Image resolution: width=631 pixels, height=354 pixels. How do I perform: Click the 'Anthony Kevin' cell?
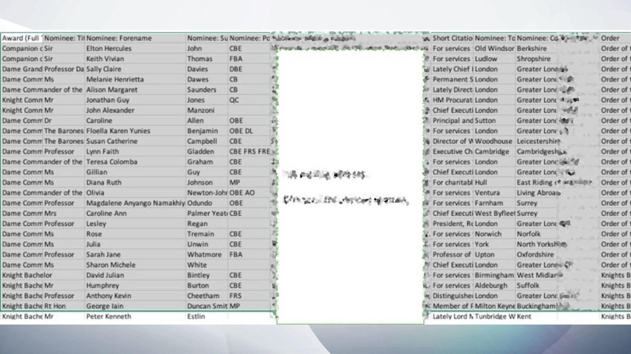point(135,295)
